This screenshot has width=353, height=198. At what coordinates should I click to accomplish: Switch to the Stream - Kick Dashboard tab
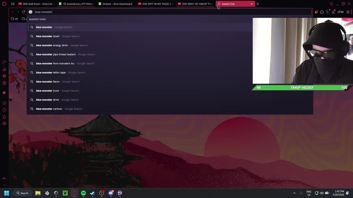click(116, 4)
